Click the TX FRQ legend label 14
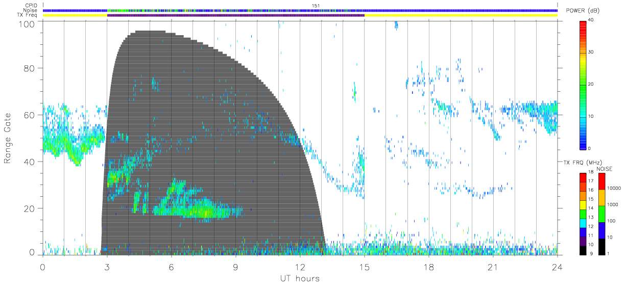Image resolution: width=627 pixels, height=289 pixels. tap(591, 208)
